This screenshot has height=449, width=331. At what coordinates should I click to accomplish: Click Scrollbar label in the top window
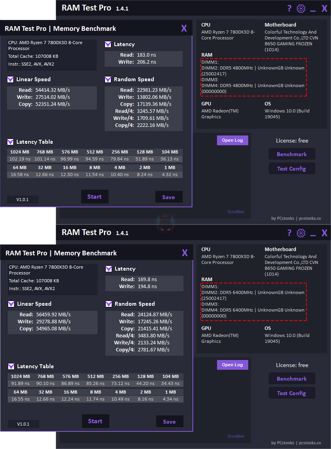(236, 212)
